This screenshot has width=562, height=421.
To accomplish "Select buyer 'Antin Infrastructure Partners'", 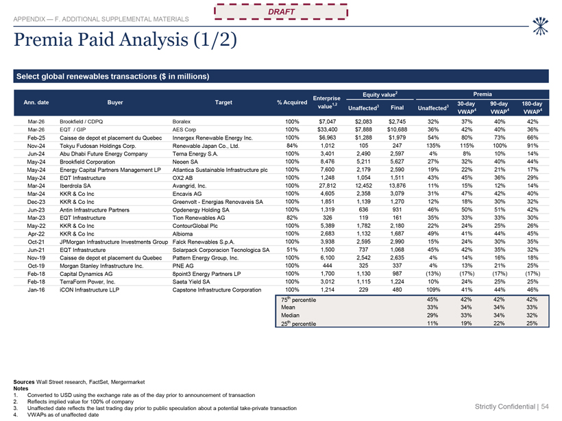I will point(95,209).
